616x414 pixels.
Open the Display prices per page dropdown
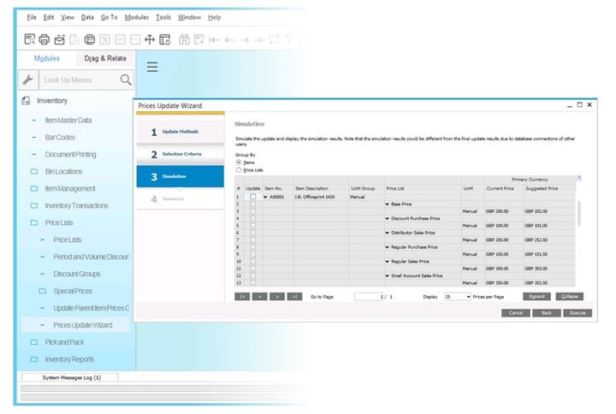pos(458,297)
